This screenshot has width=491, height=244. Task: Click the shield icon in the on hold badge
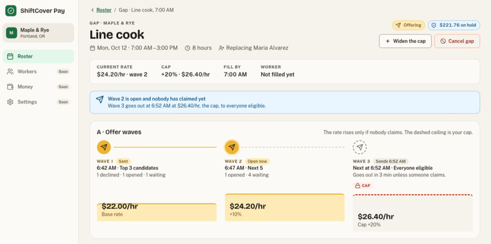click(434, 25)
